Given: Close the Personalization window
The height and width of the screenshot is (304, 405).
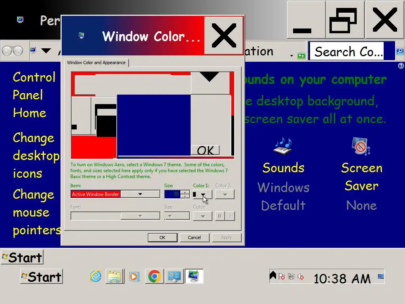Looking at the screenshot, I should click(384, 20).
